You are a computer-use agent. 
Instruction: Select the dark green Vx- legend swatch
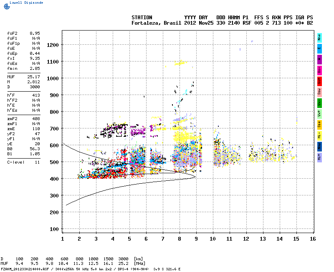click(x=319, y=103)
